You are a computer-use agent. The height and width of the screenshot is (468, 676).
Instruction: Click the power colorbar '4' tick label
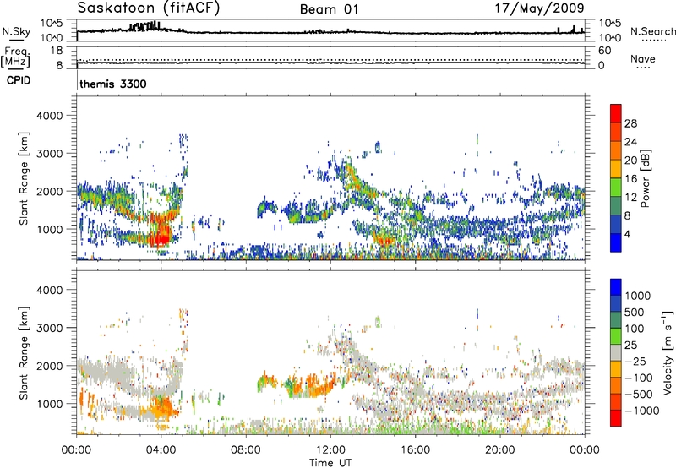[627, 234]
